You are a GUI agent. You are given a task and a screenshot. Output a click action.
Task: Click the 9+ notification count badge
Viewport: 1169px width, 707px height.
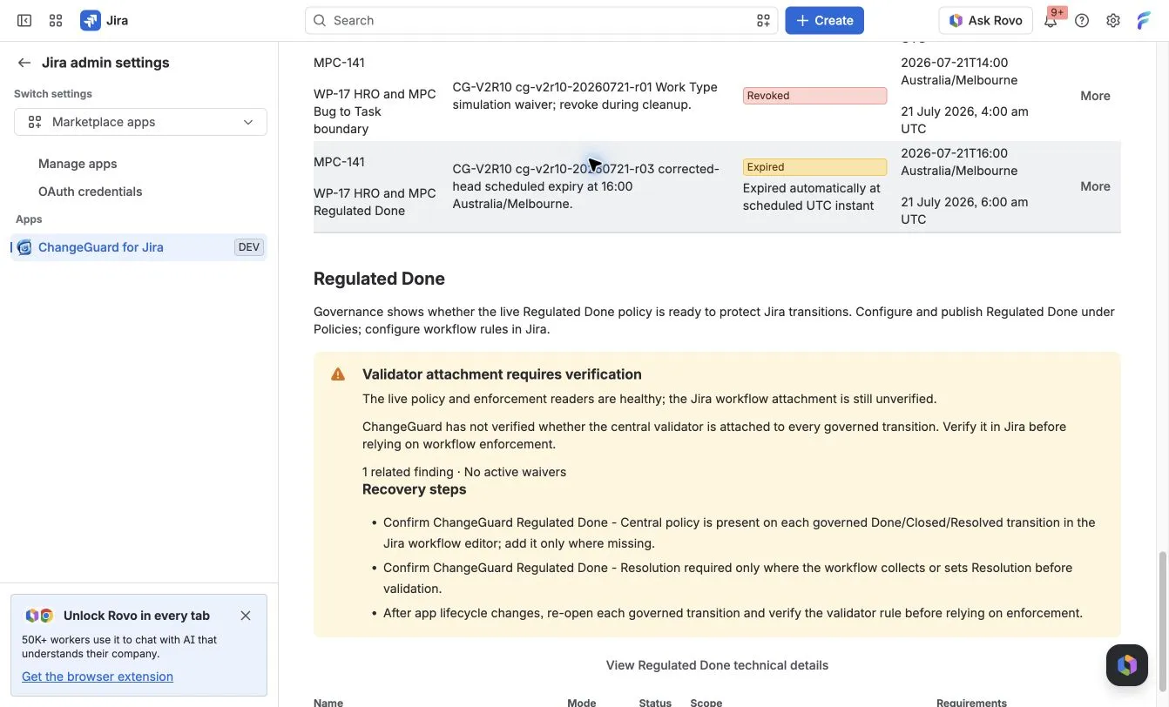pyautogui.click(x=1058, y=12)
